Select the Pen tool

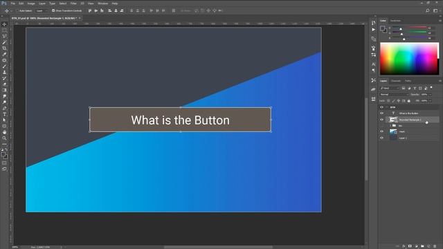4,108
